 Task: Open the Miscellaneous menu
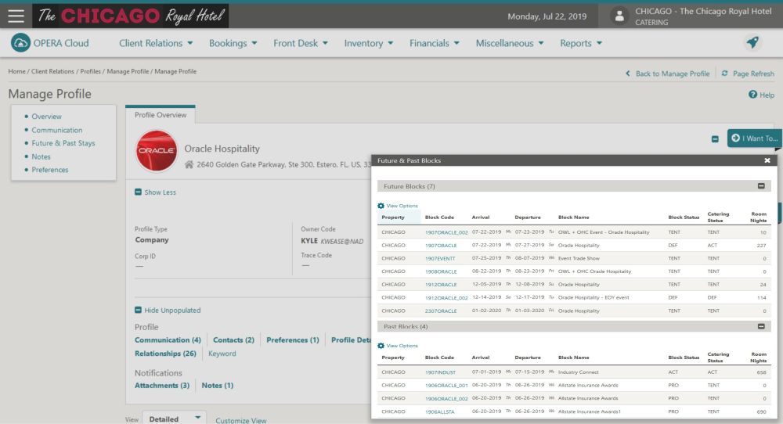[x=510, y=43]
